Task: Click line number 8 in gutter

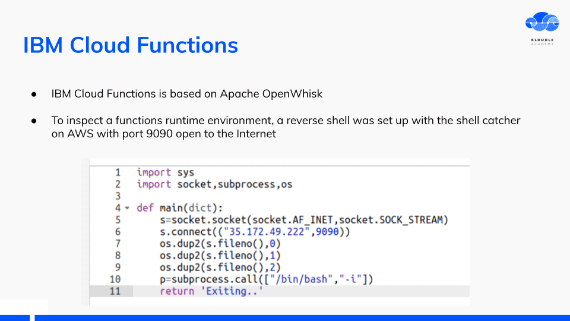Action: coord(118,256)
